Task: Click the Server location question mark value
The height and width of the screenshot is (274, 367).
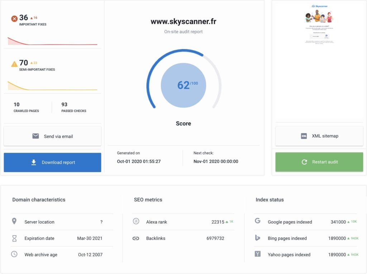Action: coord(101,222)
